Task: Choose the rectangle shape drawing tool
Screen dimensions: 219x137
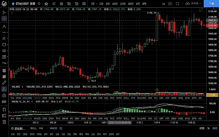Action: tap(4, 45)
